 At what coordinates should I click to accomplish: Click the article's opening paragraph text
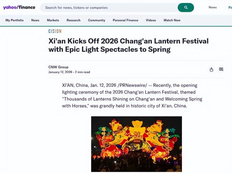[x=132, y=95]
